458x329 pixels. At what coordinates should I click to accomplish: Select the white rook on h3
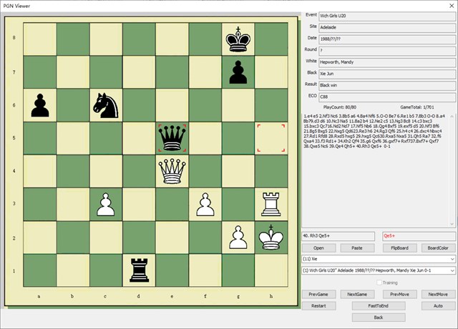click(x=271, y=204)
